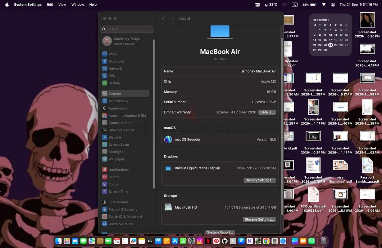Open Accessibility settings
382x248 pixels.
pyautogui.click(x=125, y=101)
